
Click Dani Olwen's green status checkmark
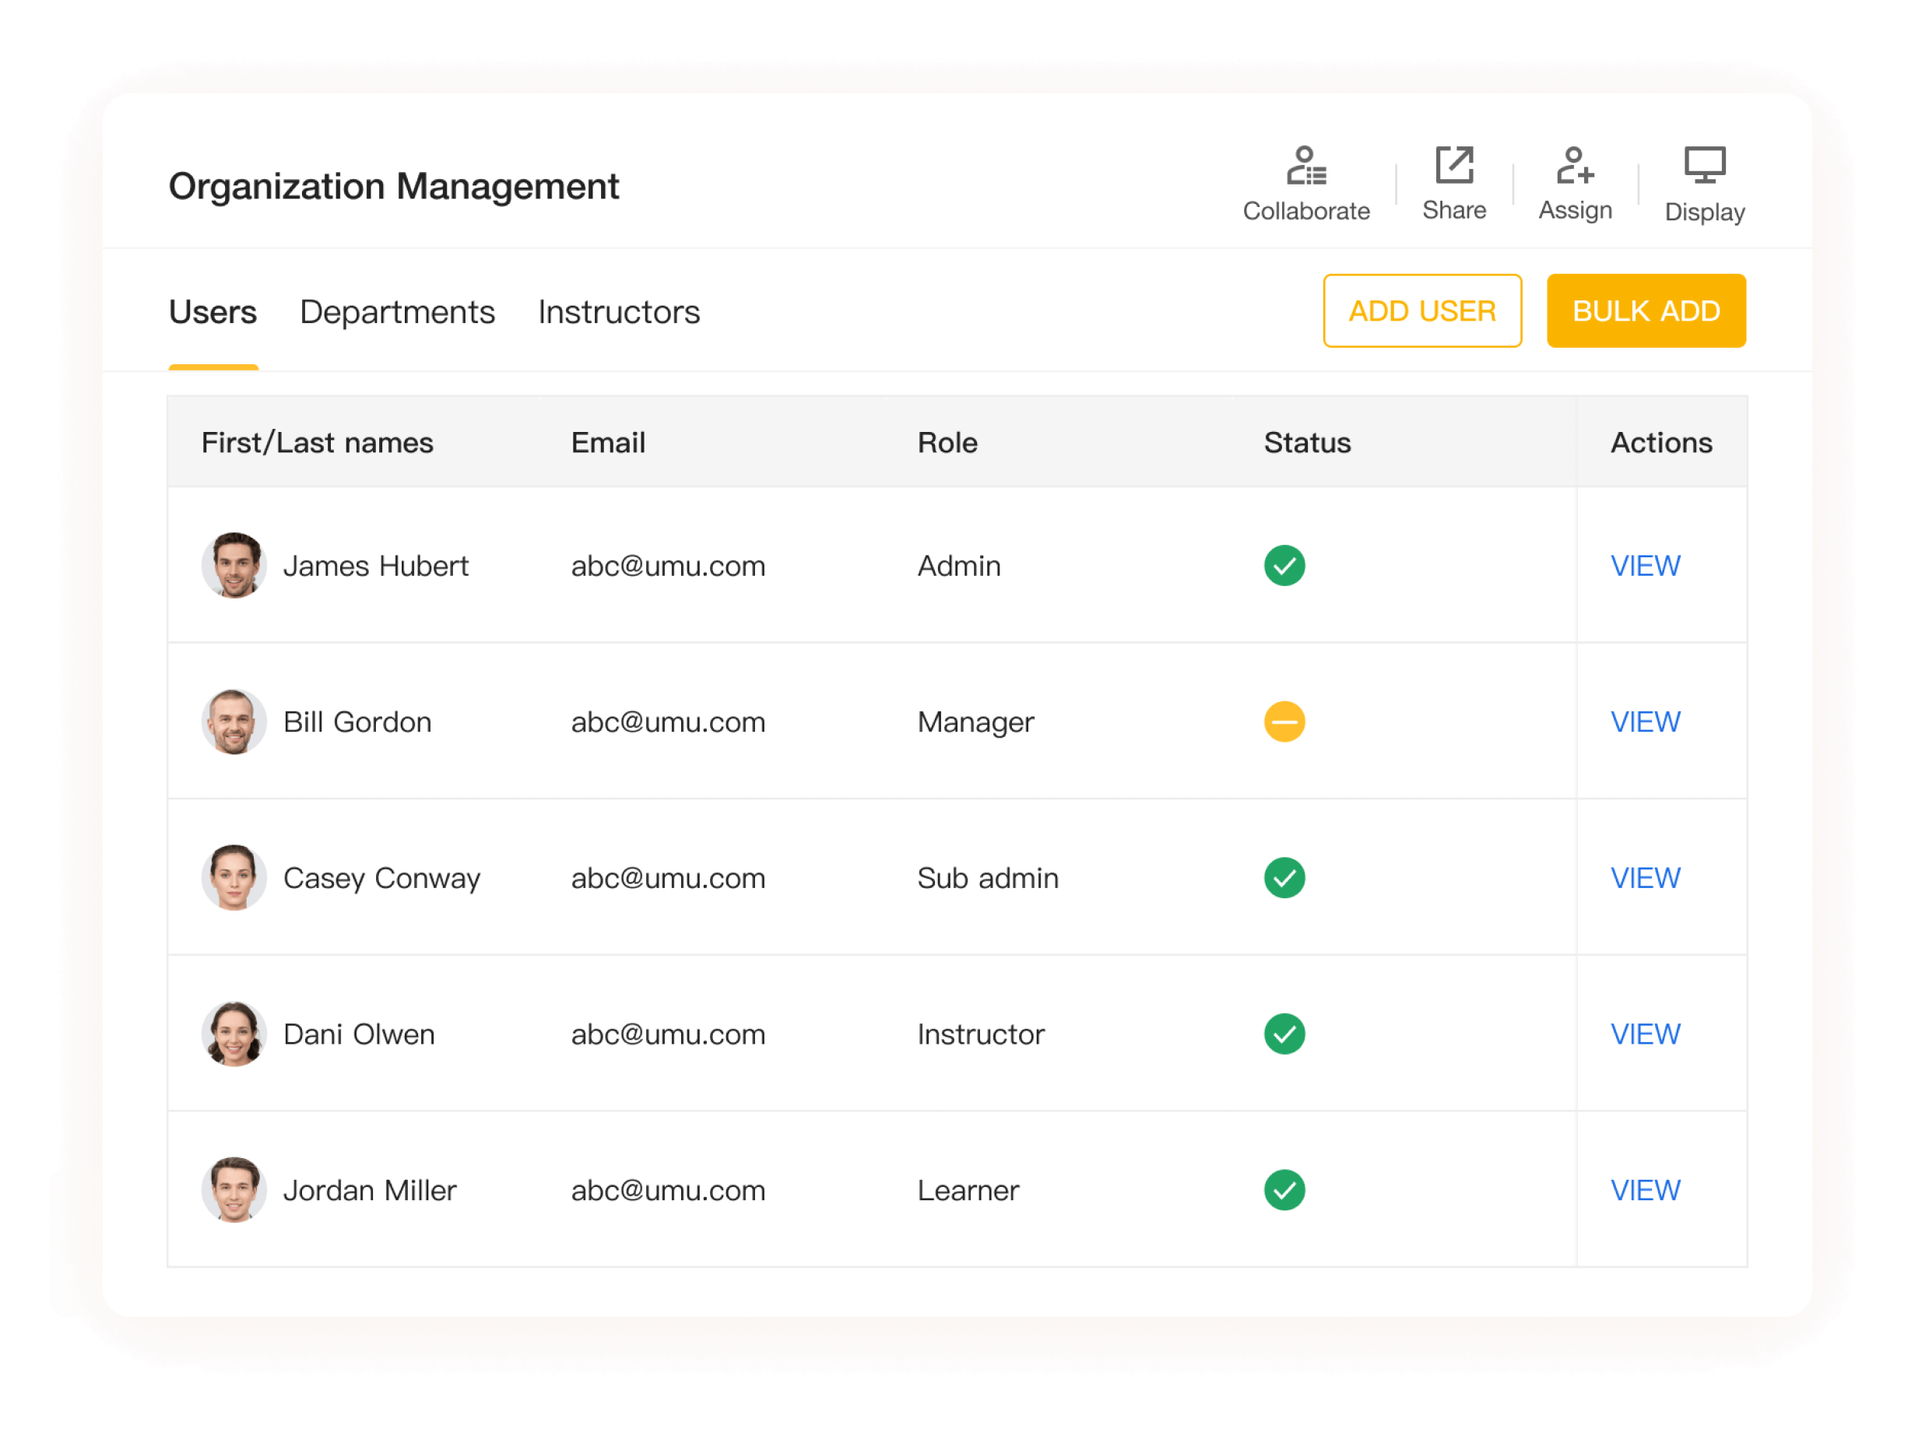pyautogui.click(x=1284, y=1034)
